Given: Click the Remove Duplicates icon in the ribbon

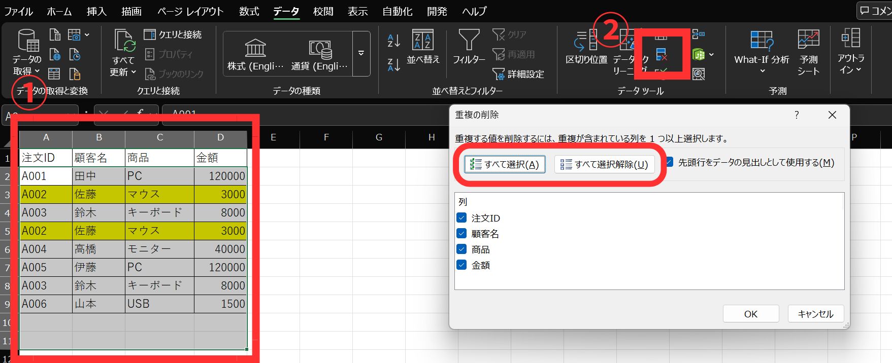Looking at the screenshot, I should coord(661,54).
